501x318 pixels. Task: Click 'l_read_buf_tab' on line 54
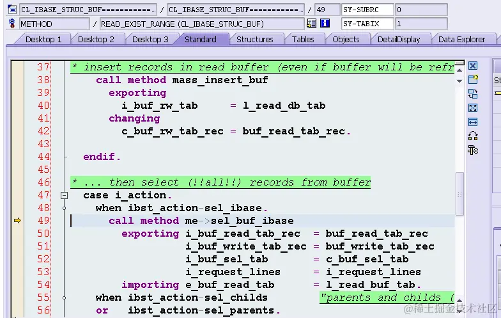(370, 285)
